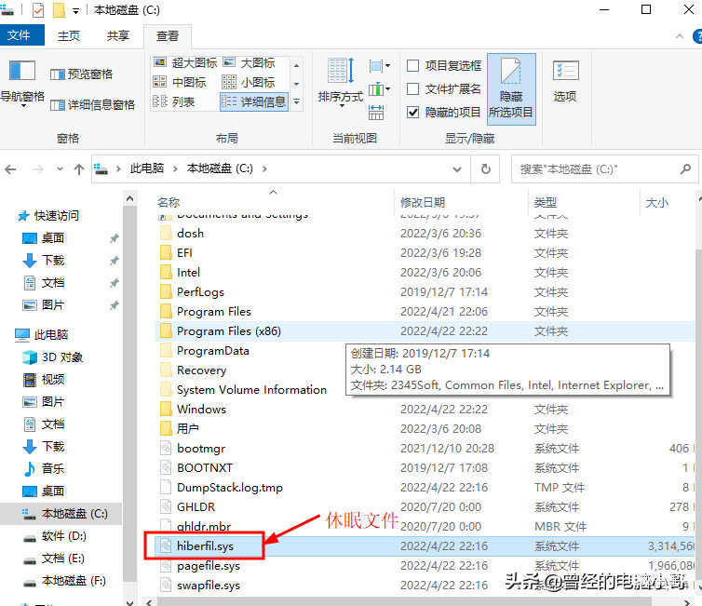Open 音乐 in navigation pane
Viewport: 702px width, 606px height.
(52, 468)
